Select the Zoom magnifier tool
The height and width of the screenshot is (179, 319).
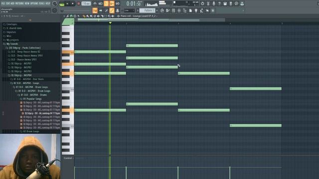[109, 16]
